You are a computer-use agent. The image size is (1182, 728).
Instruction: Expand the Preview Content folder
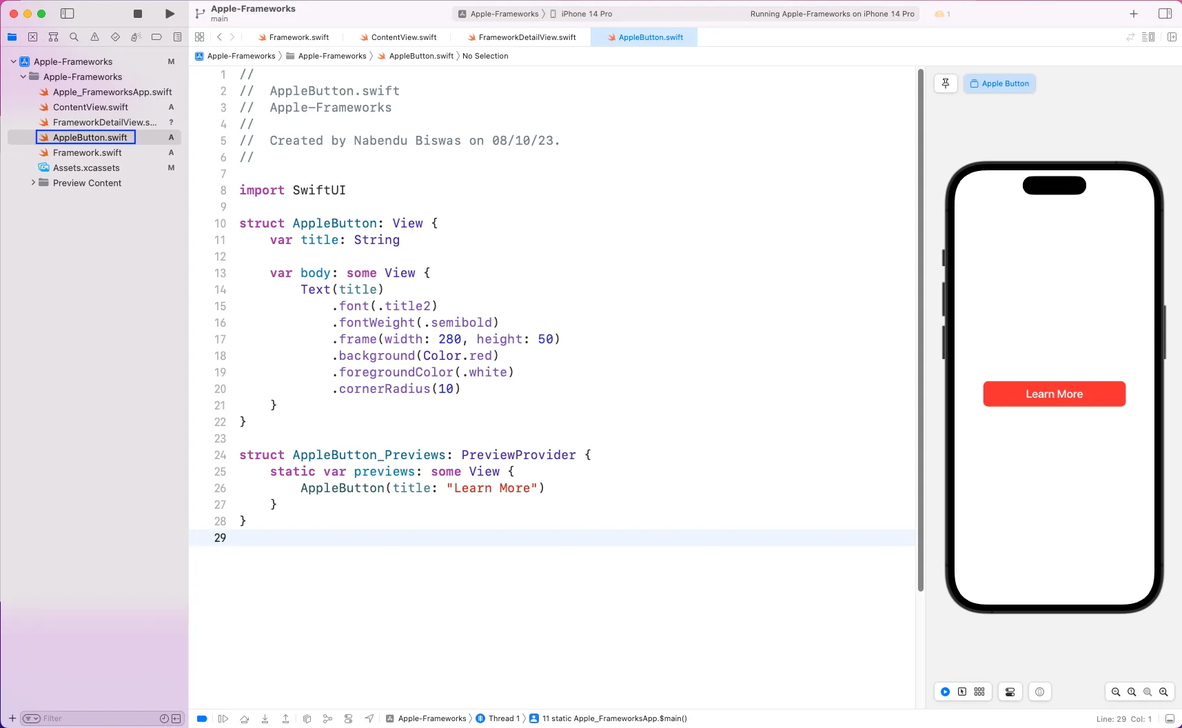33,183
